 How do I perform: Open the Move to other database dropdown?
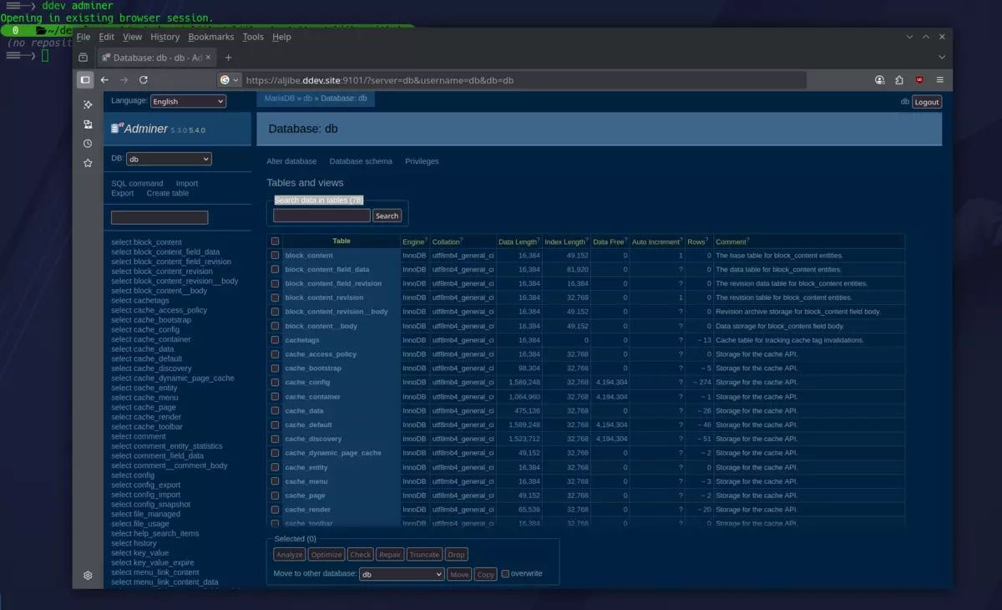pos(402,574)
